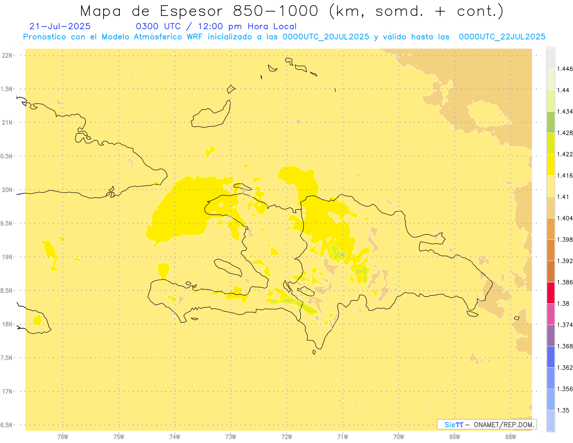Click legend value 1.362
The height and width of the screenshot is (443, 573).
(x=564, y=367)
